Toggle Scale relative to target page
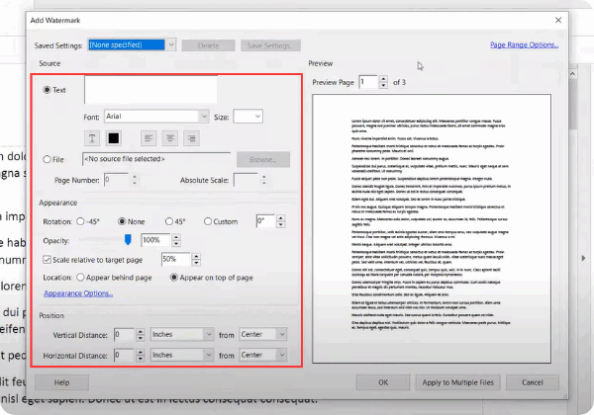Viewport: 594px width, 415px height. tap(47, 260)
